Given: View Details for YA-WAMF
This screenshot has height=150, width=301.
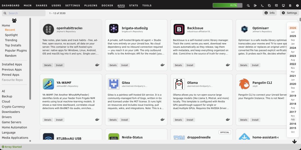Looking at the screenshot, I should point(48,120).
